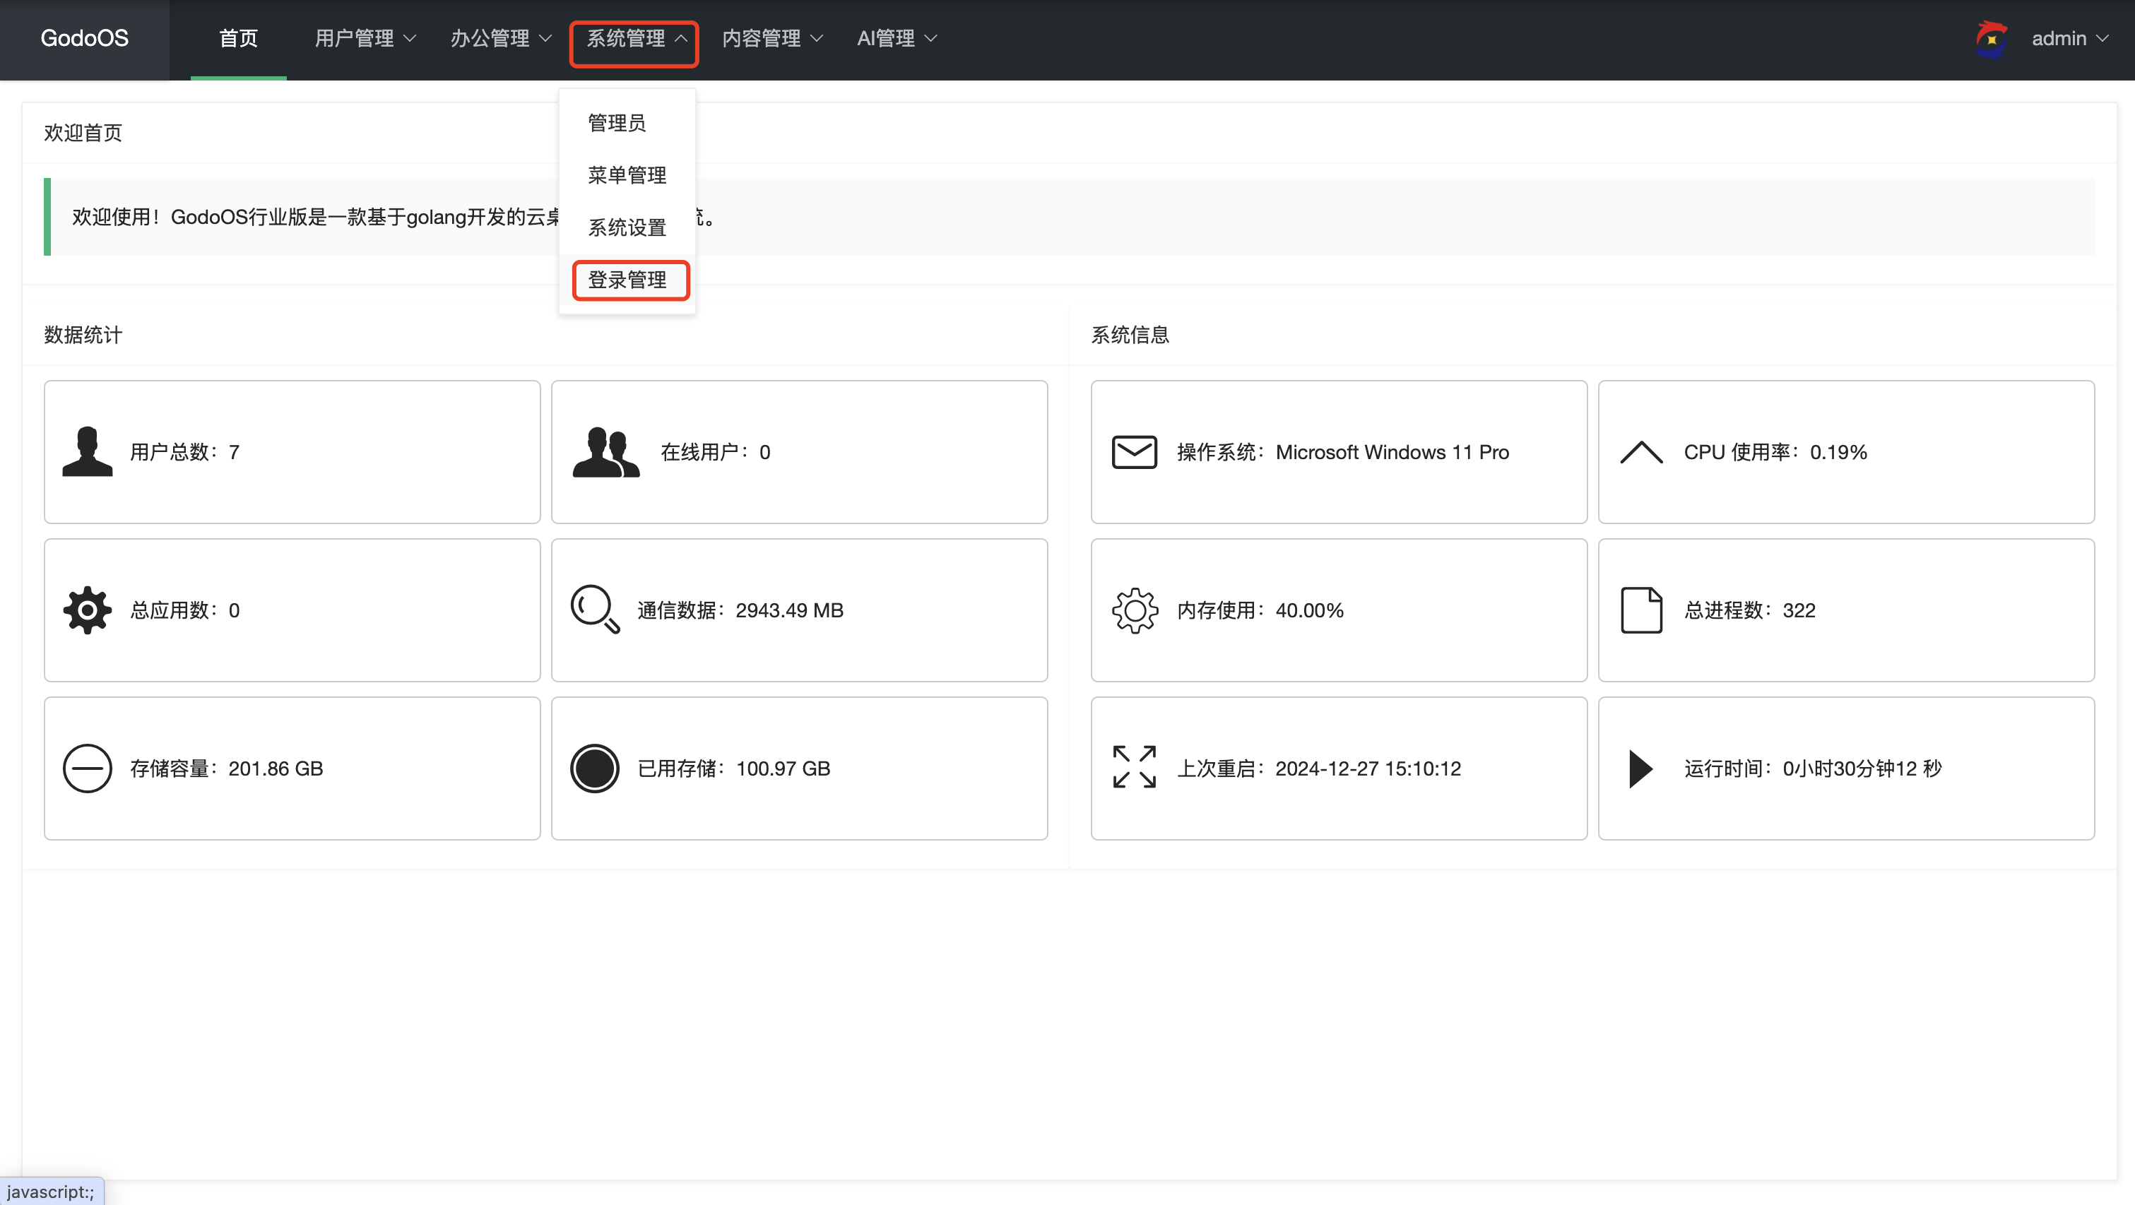
Task: Click the play icon next to 运行时间
Action: 1639,768
